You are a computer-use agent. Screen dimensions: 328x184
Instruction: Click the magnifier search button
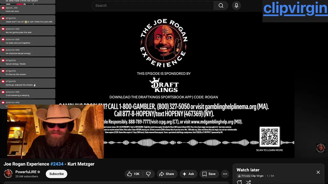(x=221, y=5)
